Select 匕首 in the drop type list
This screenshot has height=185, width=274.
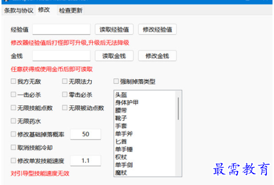[145, 141]
